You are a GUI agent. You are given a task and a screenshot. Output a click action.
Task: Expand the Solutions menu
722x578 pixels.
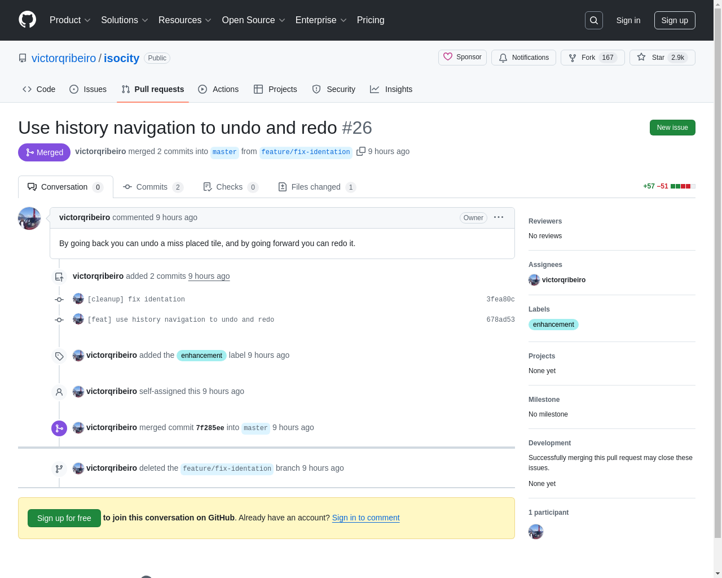click(x=125, y=20)
